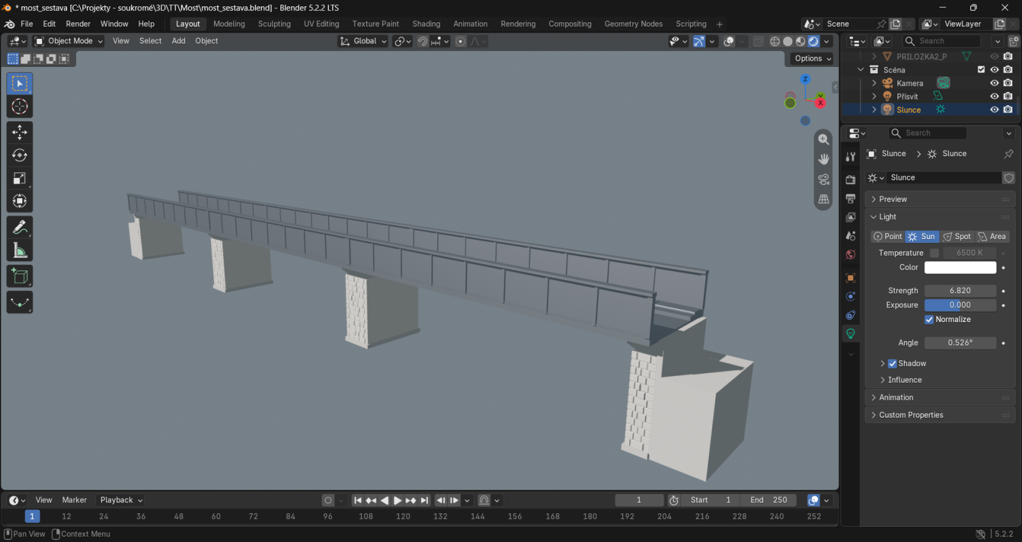The image size is (1022, 542).
Task: Pick the Annotate pencil tool
Action: [x=20, y=227]
